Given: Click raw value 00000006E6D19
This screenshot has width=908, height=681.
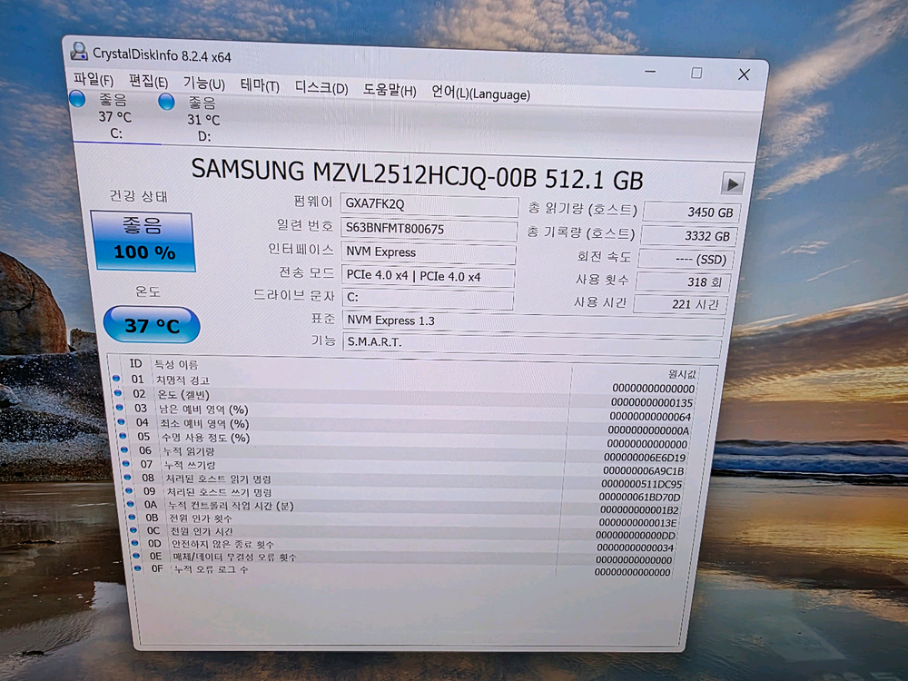Looking at the screenshot, I should (645, 458).
